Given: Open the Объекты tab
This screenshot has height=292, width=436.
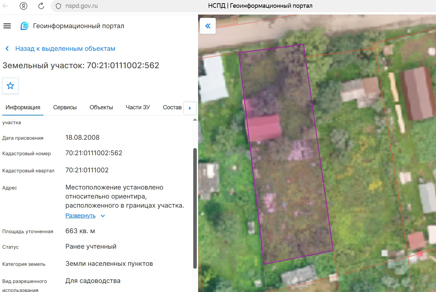Looking at the screenshot, I should point(101,107).
